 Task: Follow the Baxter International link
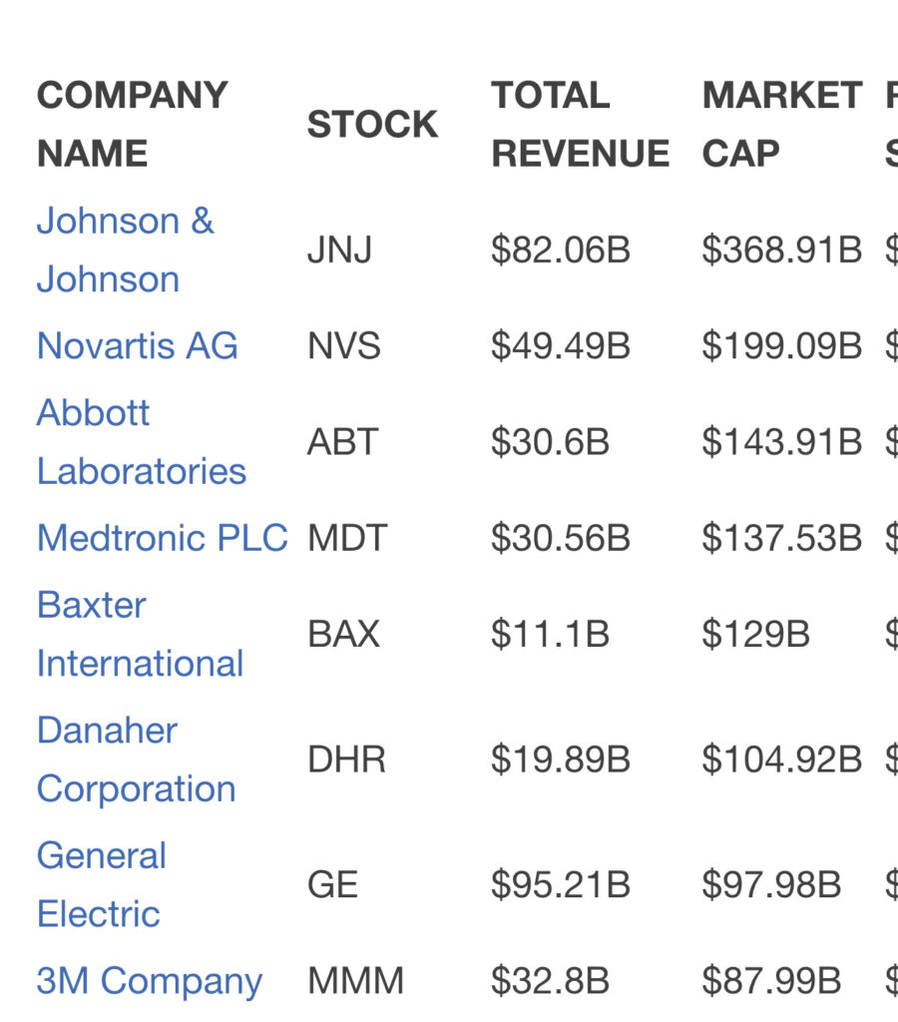(140, 634)
